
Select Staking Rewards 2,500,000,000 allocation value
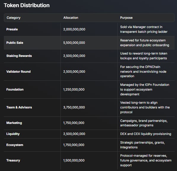pyautogui.click(x=74, y=56)
